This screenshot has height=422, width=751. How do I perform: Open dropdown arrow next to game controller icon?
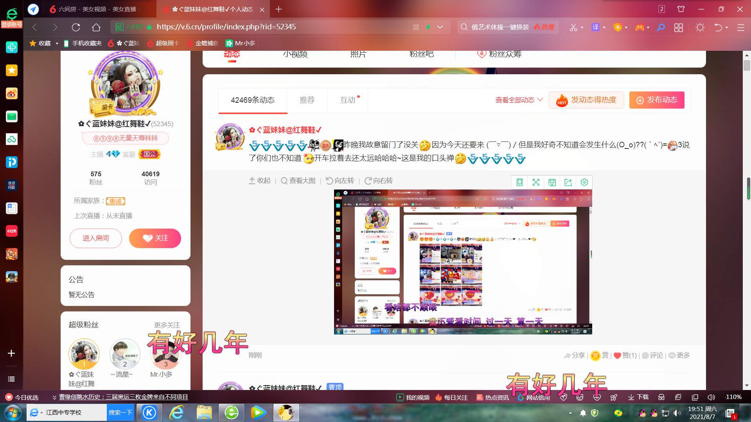(x=648, y=28)
